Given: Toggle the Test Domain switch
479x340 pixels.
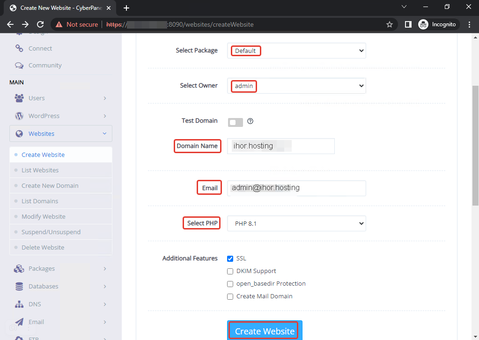Looking at the screenshot, I should 235,122.
